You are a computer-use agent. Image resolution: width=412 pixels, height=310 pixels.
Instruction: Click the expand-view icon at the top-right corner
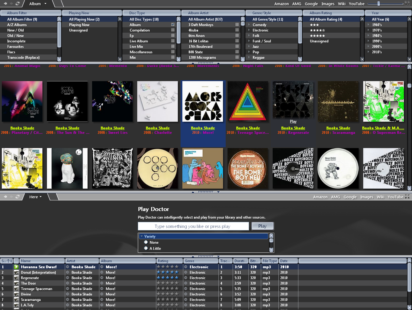click(x=407, y=4)
